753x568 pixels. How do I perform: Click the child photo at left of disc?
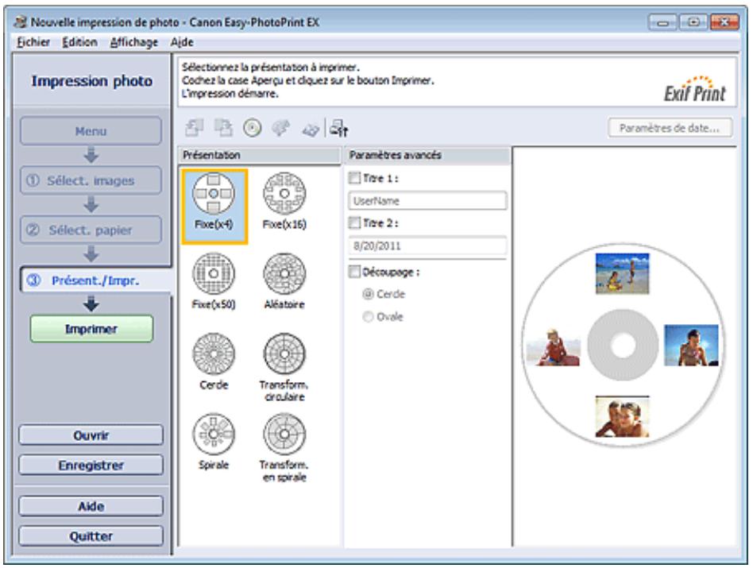tap(553, 346)
